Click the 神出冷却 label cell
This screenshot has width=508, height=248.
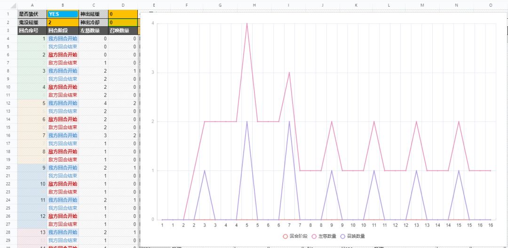point(93,22)
